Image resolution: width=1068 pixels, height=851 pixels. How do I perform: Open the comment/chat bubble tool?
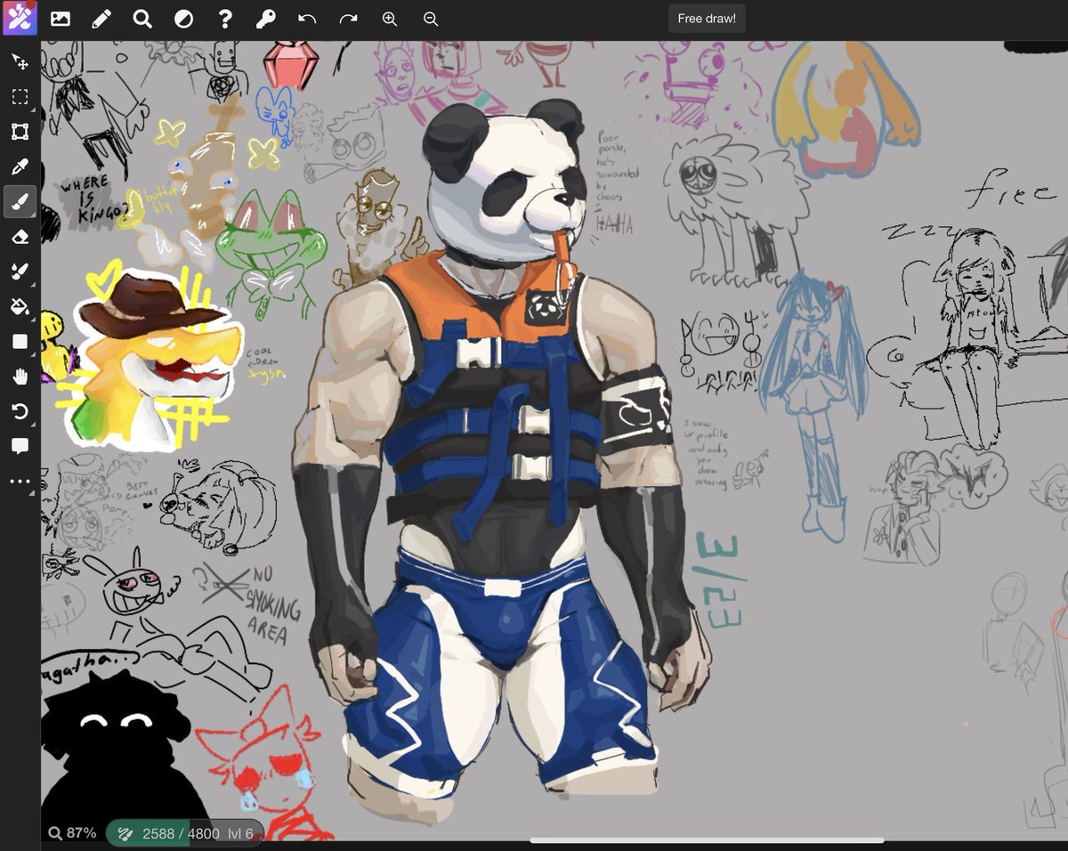[x=20, y=446]
